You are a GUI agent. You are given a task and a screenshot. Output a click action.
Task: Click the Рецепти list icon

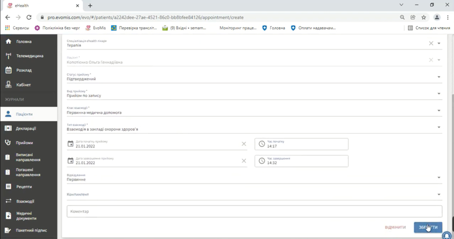tap(8, 187)
